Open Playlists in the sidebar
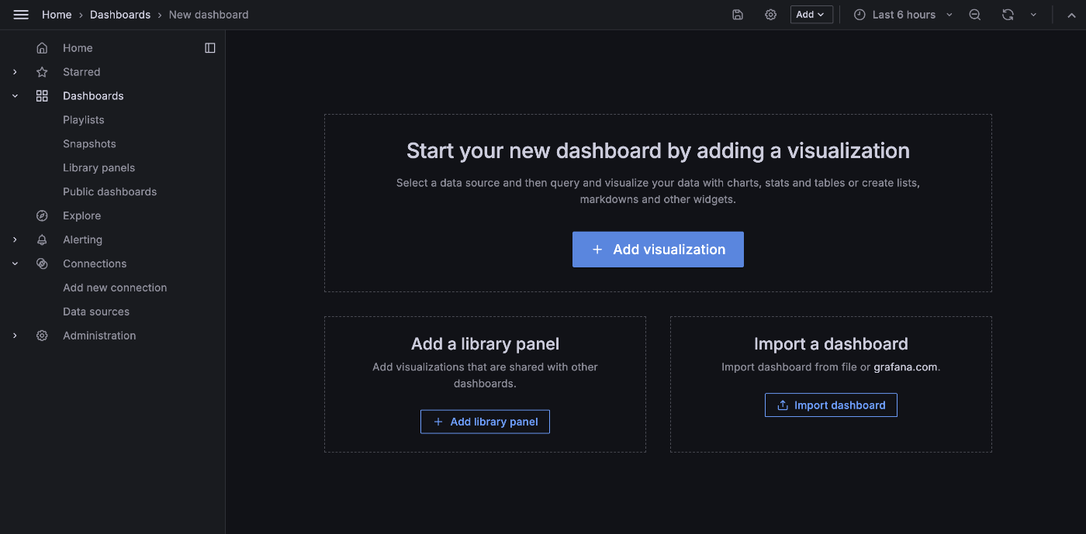Screen dimensions: 1086x534 (84, 120)
